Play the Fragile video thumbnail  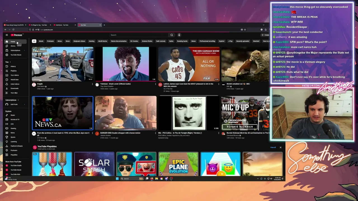(63, 64)
